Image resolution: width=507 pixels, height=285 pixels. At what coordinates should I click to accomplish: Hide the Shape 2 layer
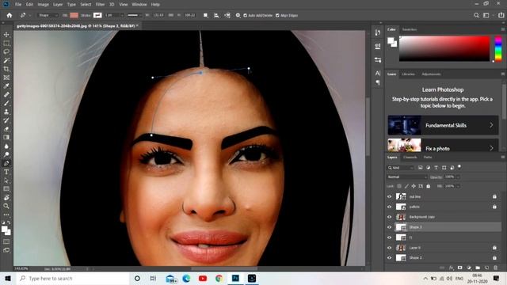tap(389, 258)
